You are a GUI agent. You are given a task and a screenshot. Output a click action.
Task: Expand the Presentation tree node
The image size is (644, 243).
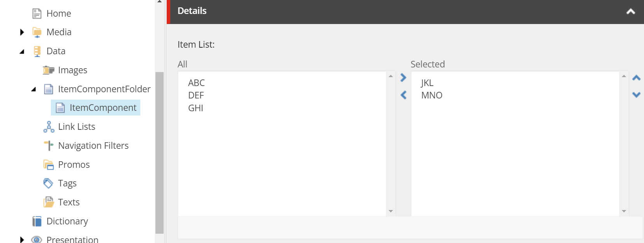[22, 240]
